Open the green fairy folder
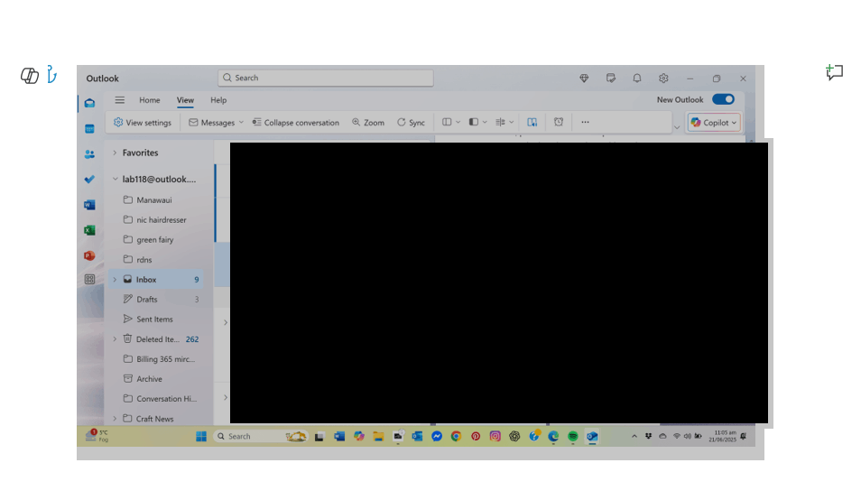This screenshot has height=500, width=861. (x=156, y=239)
